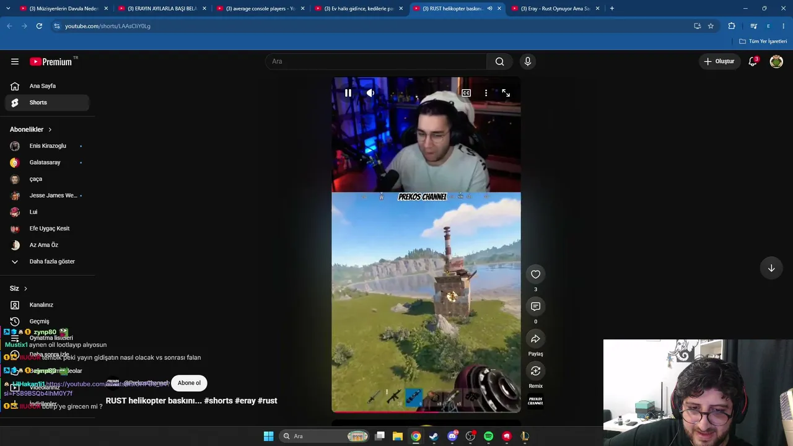Reload the page
The height and width of the screenshot is (446, 793).
pos(39,26)
